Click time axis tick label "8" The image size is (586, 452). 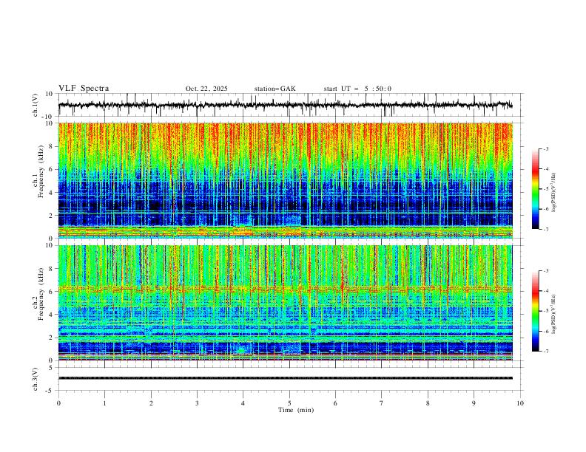(x=428, y=403)
